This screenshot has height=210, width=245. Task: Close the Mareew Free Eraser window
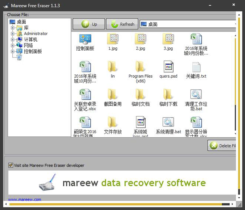234,4
